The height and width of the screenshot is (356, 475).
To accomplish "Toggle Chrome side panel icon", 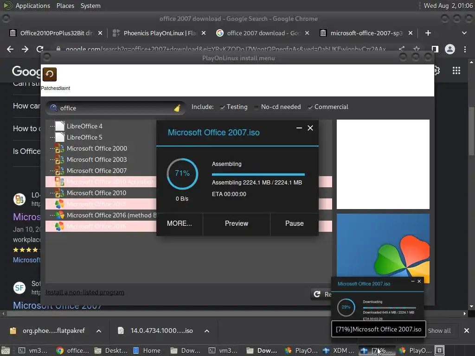I will [x=435, y=49].
